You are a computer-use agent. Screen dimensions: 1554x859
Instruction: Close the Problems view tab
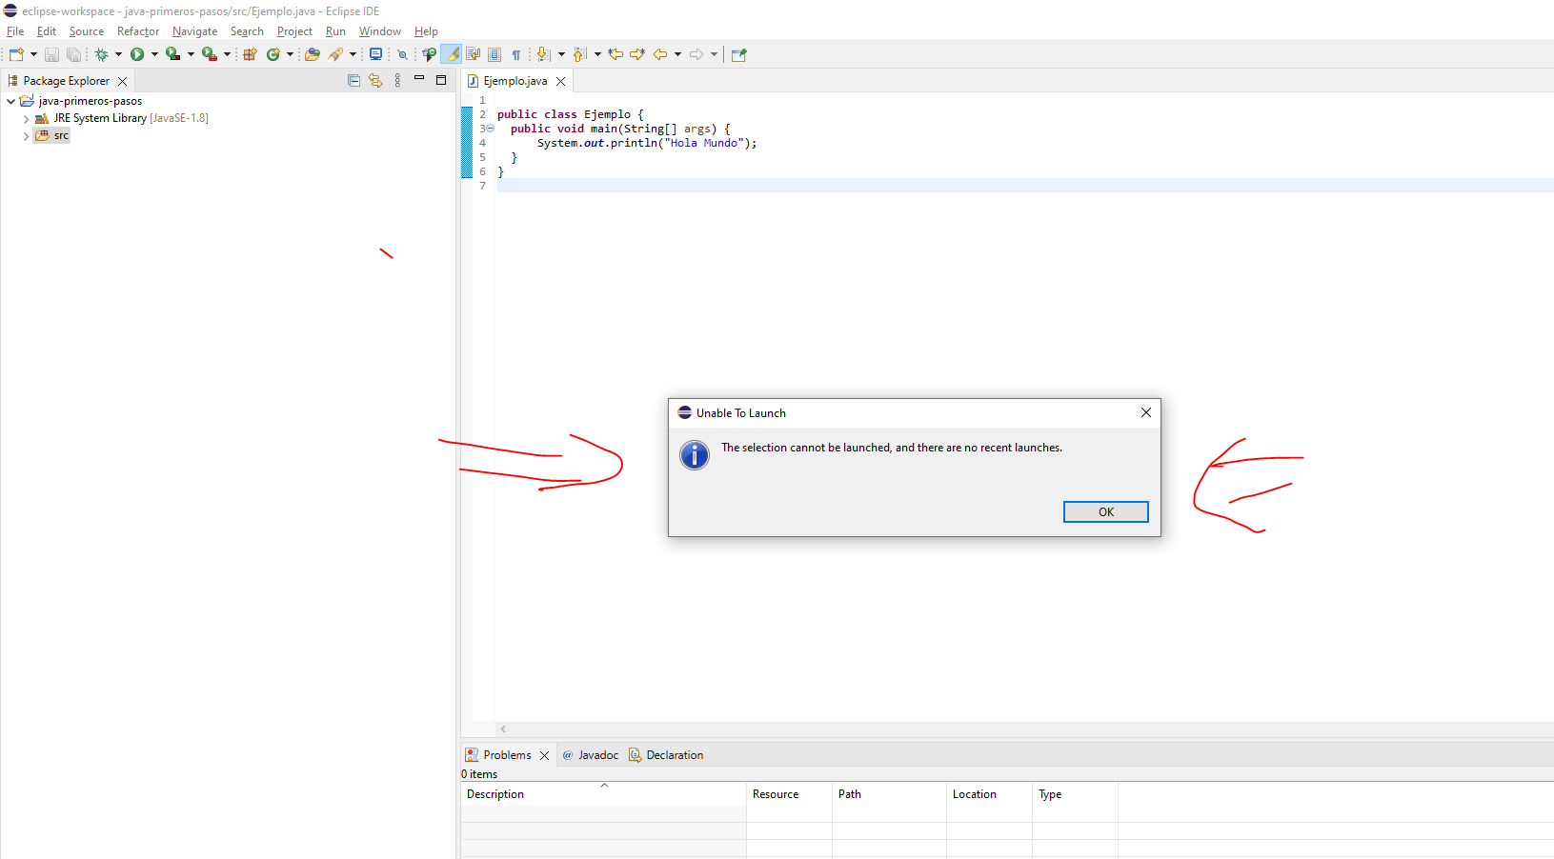pos(545,755)
